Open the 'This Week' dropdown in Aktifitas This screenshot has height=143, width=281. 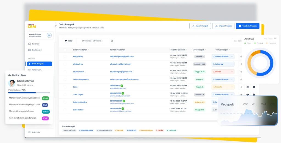point(270,39)
